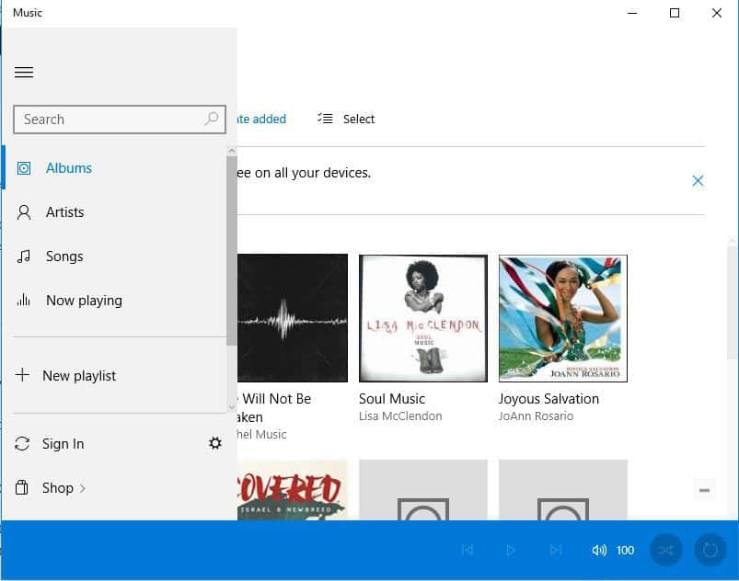Switch to the Albums view
Screen dimensions: 739x581
[69, 168]
